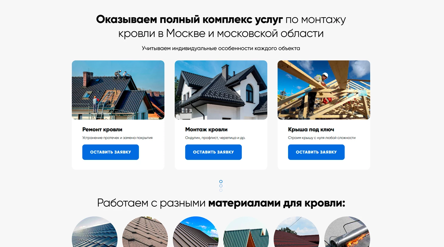Open the wooden rafters construction photo

tap(324, 90)
